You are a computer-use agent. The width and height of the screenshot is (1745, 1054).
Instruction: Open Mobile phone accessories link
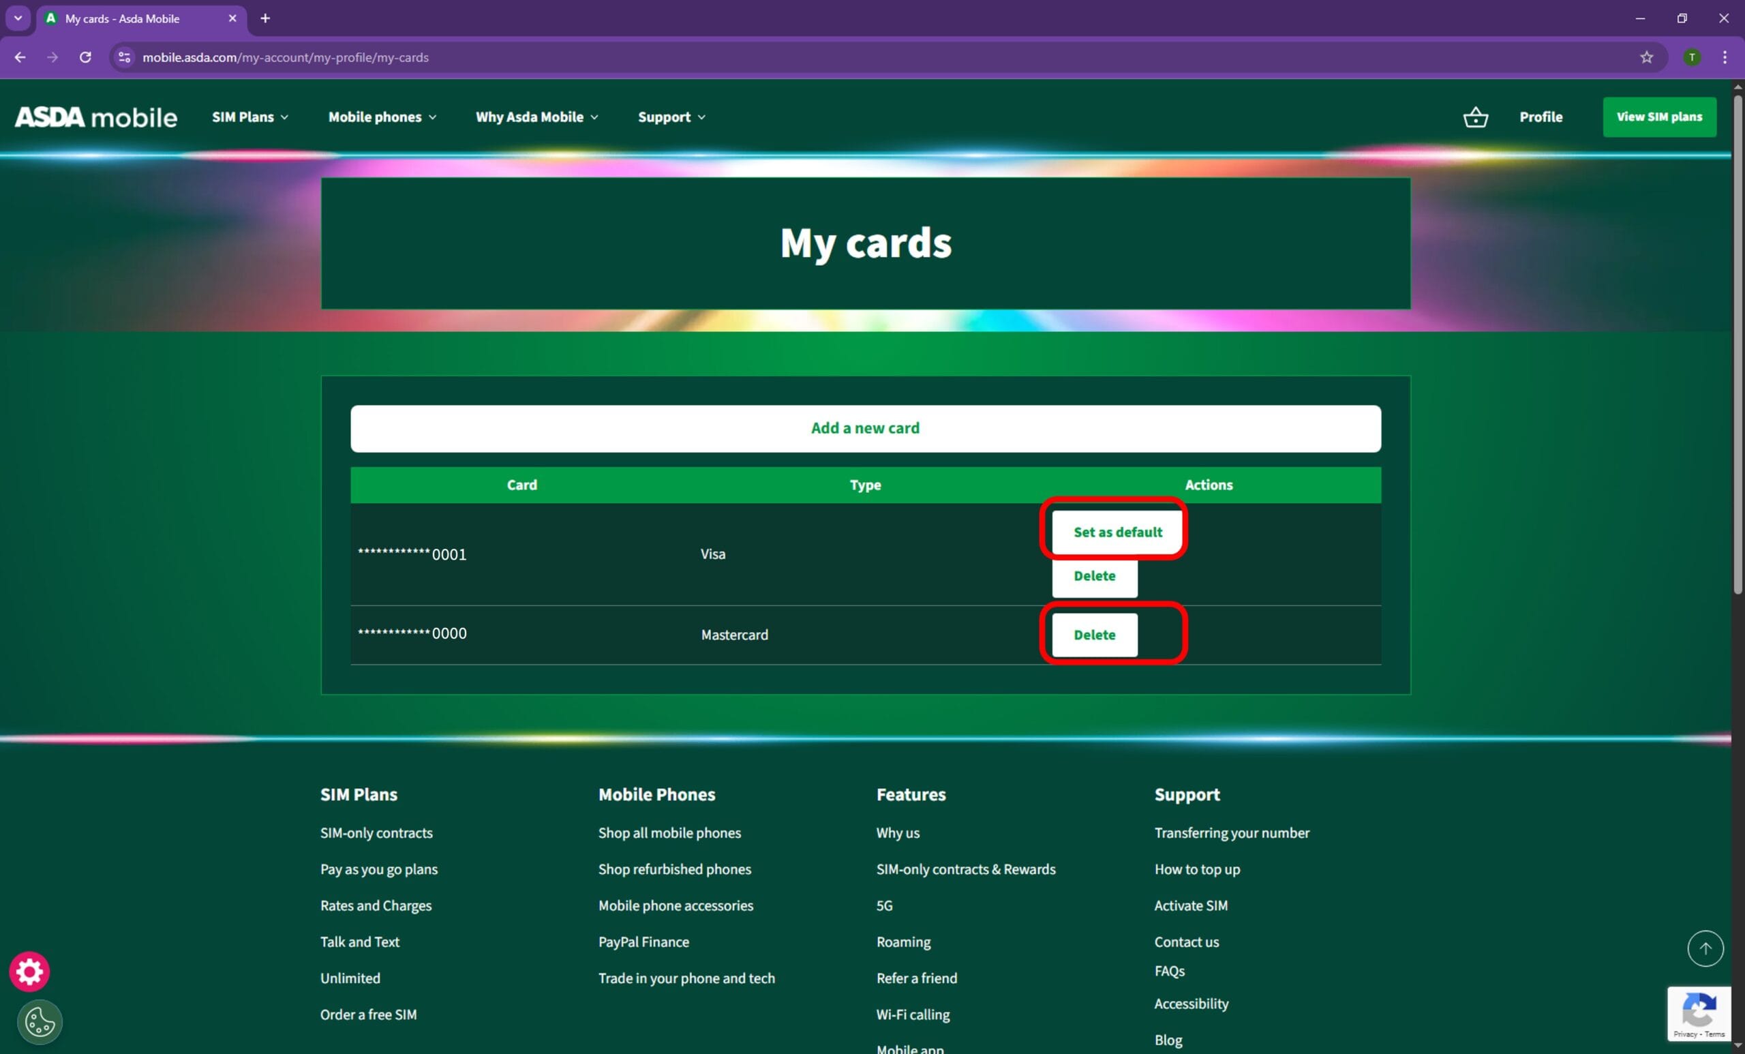[676, 905]
